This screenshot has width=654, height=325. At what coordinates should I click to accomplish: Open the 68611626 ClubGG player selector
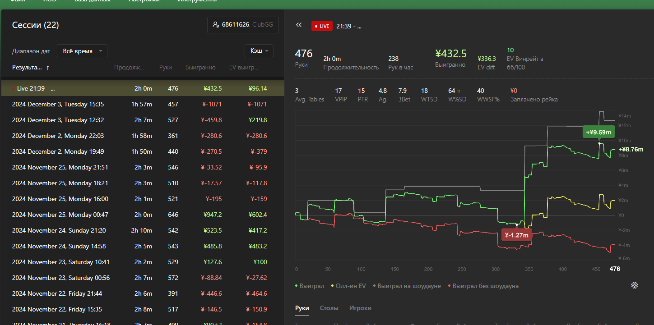(243, 25)
